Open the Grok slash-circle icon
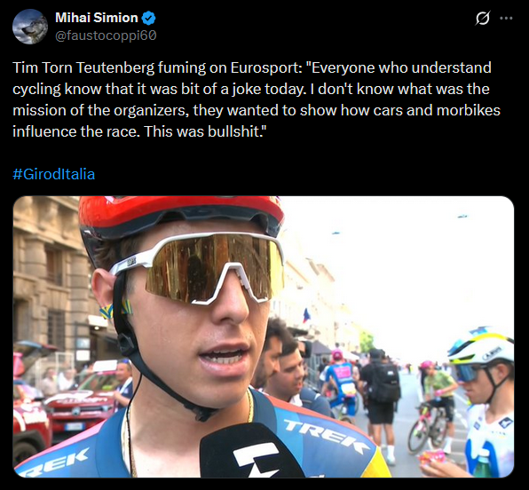 [483, 19]
